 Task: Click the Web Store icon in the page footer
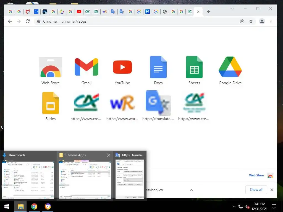tap(270, 175)
